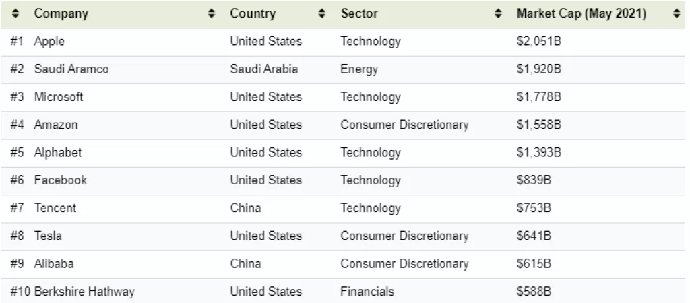
Task: Select the Saudi Aramco row name
Action: click(71, 69)
